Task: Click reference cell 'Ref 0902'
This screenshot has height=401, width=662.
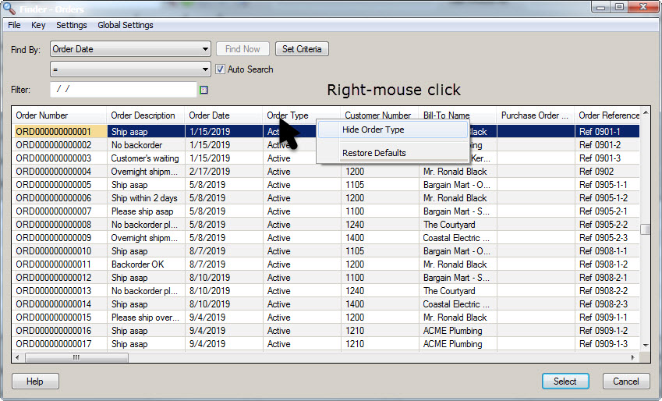Action: point(597,171)
